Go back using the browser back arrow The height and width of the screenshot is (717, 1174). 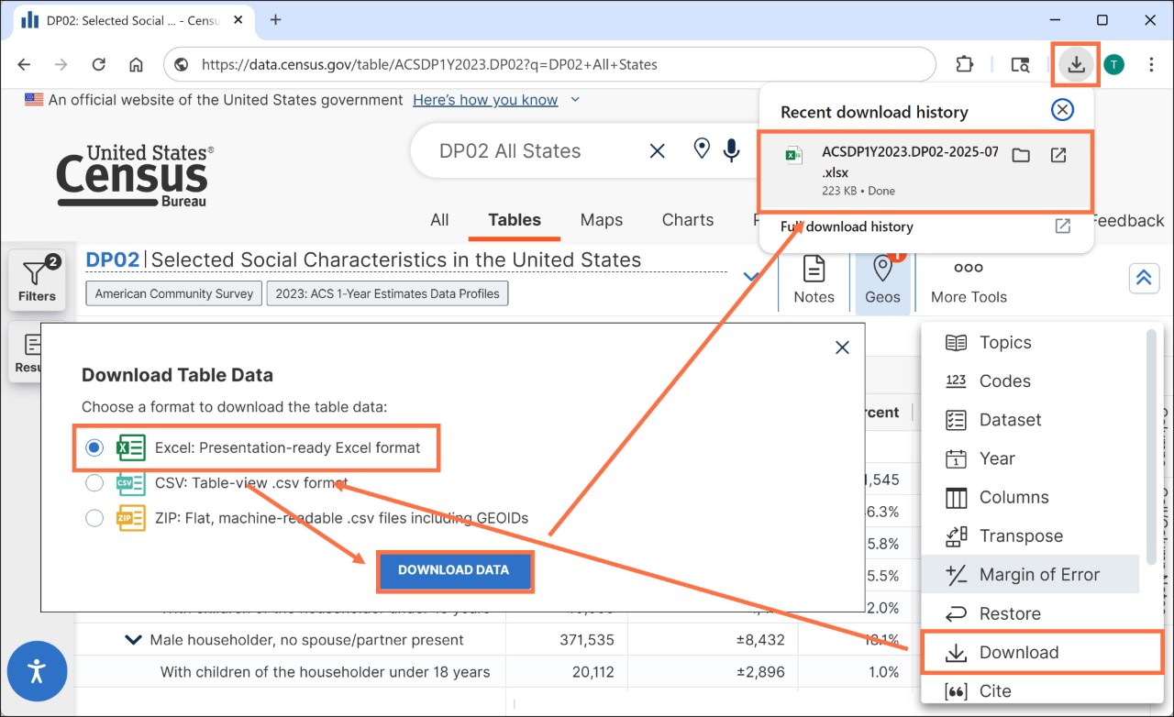24,64
